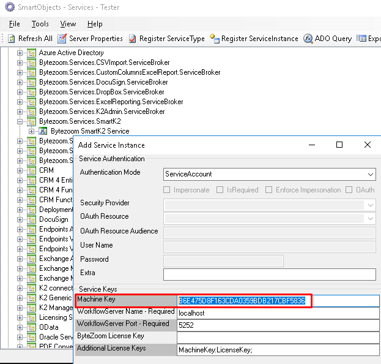
Task: Minimize the Add Service Instance dialog
Action: pos(312,145)
